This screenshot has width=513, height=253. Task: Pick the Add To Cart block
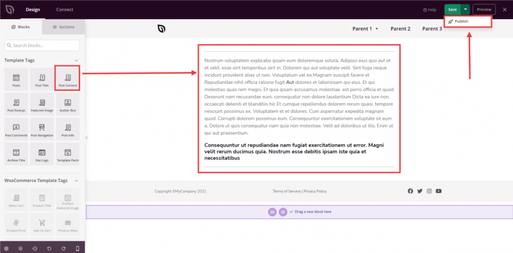tap(42, 225)
